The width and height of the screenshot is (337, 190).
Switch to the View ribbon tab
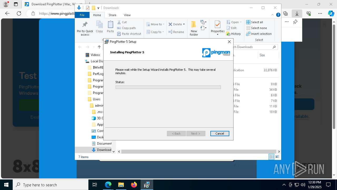(x=127, y=15)
